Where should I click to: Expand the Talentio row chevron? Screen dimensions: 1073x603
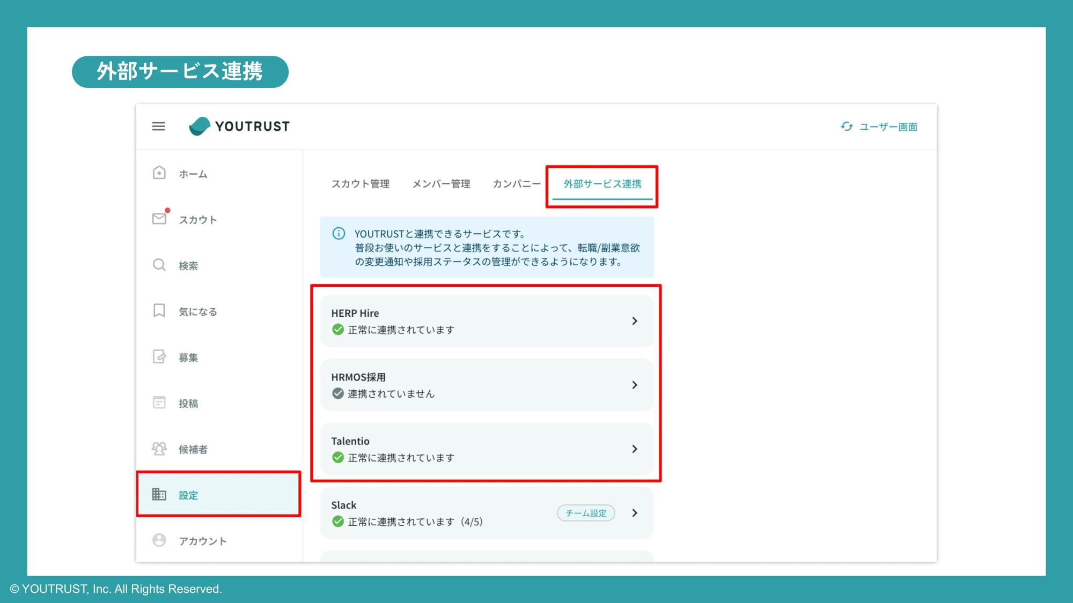point(635,449)
